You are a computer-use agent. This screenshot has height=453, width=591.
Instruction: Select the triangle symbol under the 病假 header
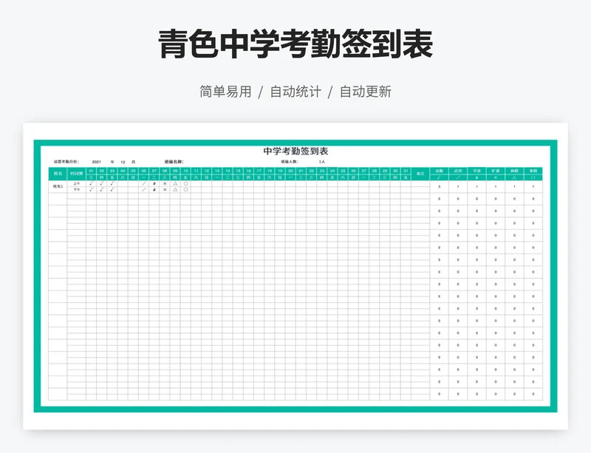pyautogui.click(x=516, y=177)
